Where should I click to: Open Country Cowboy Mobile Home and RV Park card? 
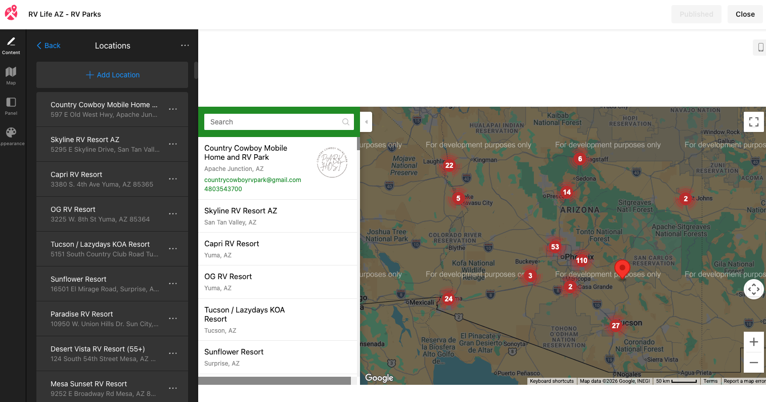278,168
